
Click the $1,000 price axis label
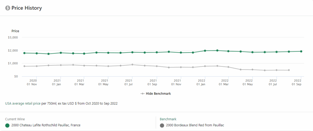(x=13, y=63)
